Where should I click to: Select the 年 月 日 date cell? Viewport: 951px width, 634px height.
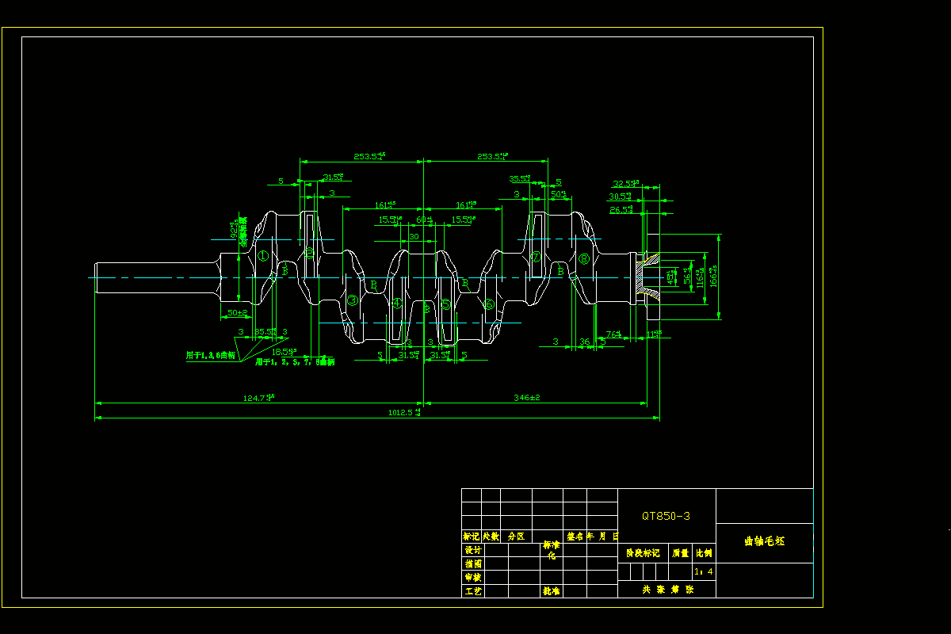coord(602,537)
